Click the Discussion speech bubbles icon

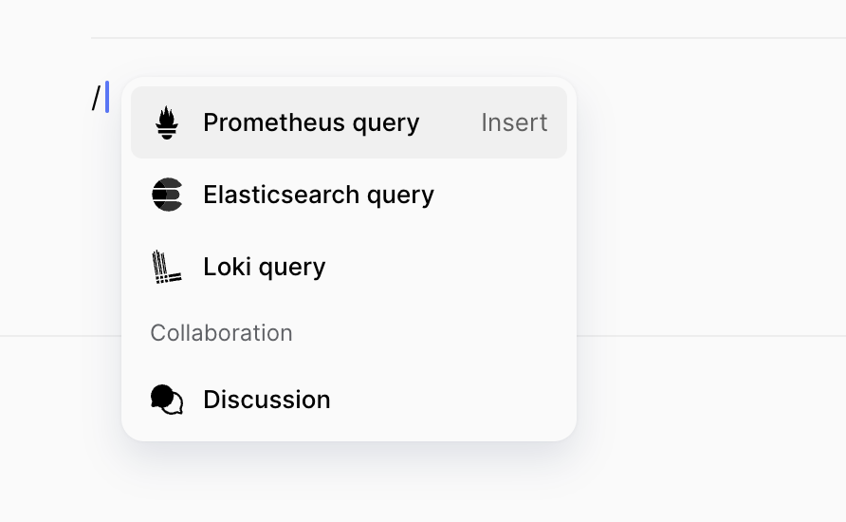(167, 400)
